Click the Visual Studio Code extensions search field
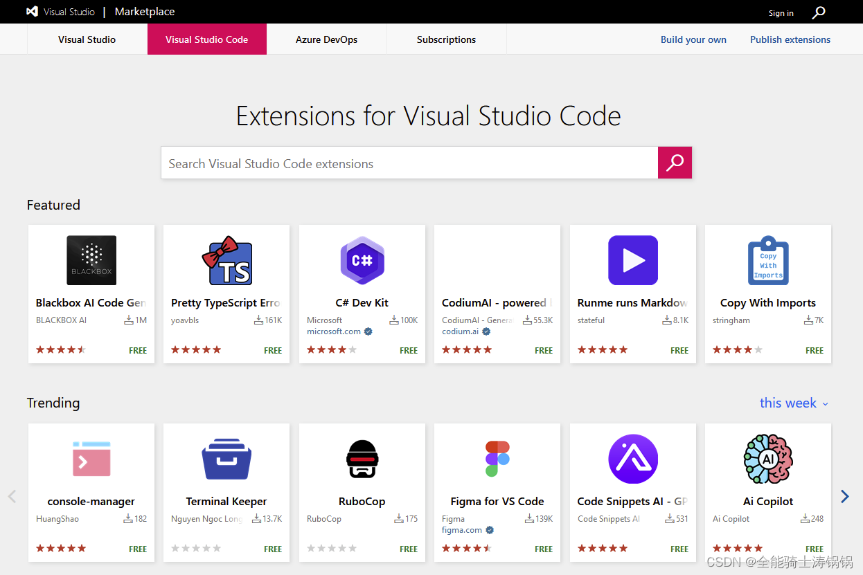The height and width of the screenshot is (575, 863). click(x=409, y=163)
